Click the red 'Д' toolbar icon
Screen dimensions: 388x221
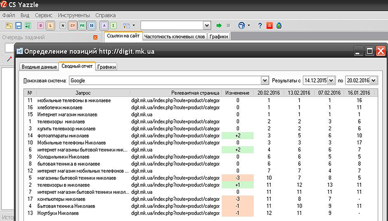(x=270, y=26)
